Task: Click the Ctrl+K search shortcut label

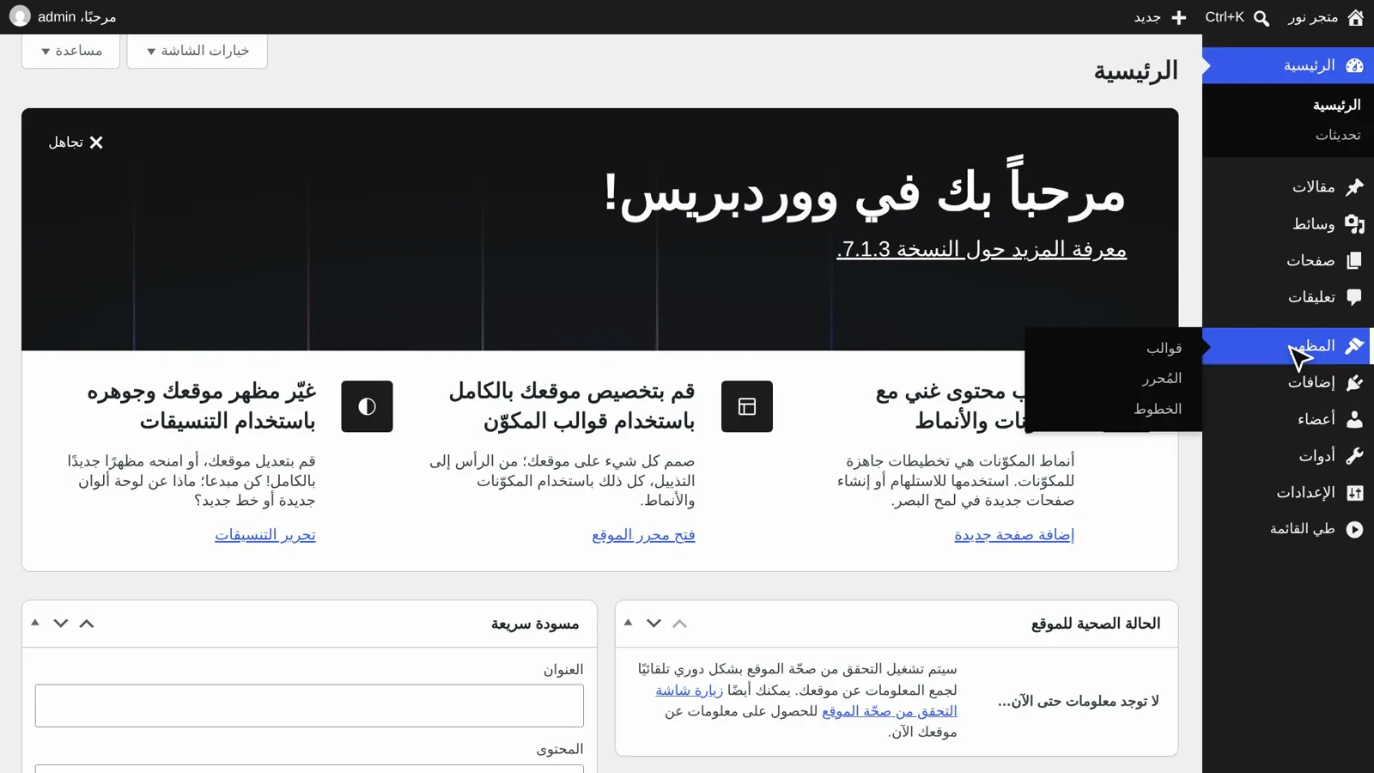Action: 1225,17
